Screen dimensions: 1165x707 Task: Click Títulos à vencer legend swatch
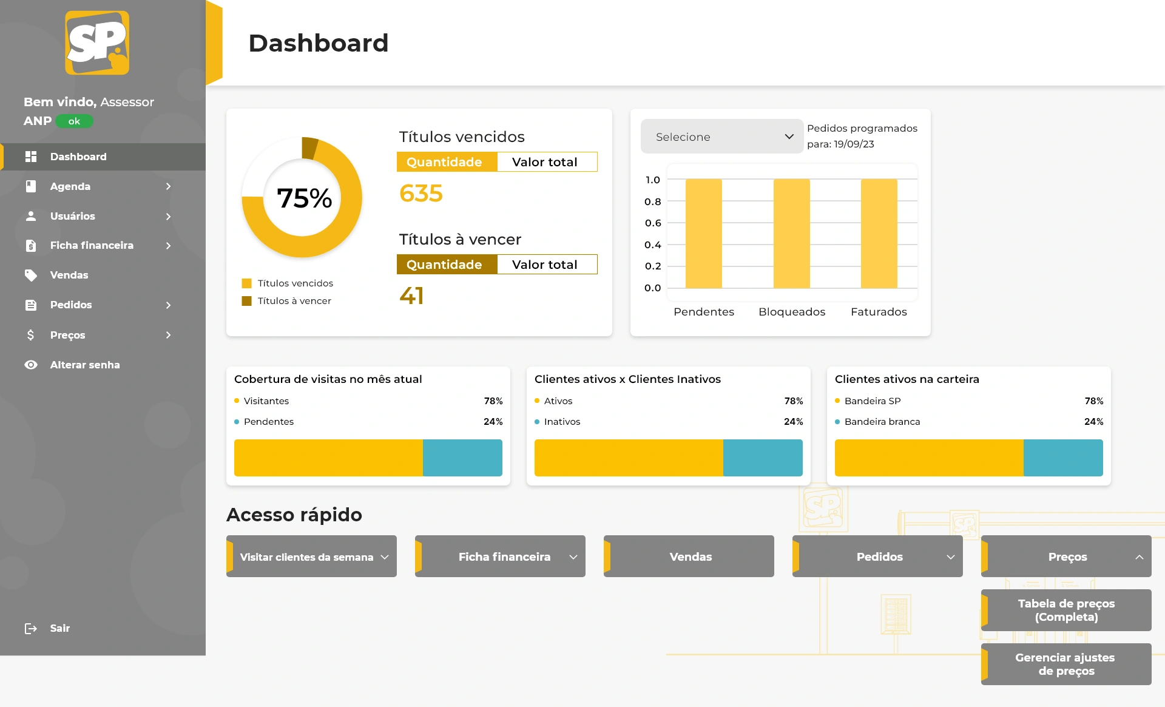click(x=246, y=301)
